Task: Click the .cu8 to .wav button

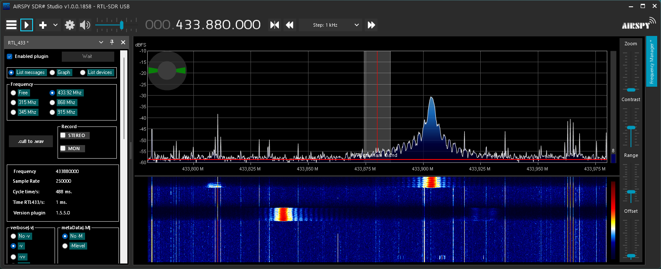Action: [31, 141]
